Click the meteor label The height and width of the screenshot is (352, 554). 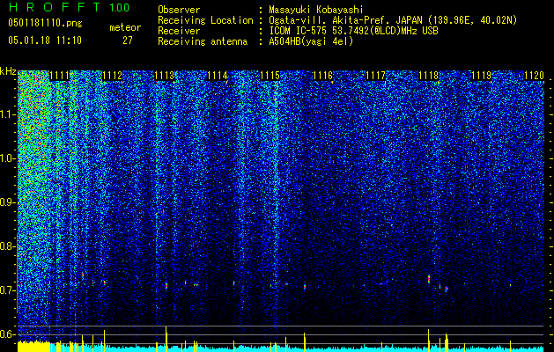[x=125, y=27]
